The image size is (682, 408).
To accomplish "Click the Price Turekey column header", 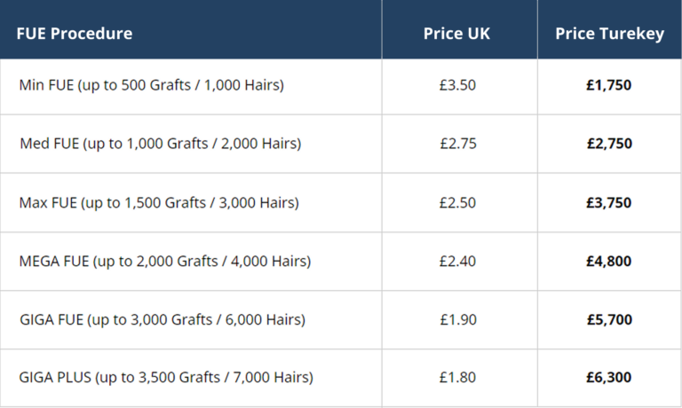I will [609, 34].
